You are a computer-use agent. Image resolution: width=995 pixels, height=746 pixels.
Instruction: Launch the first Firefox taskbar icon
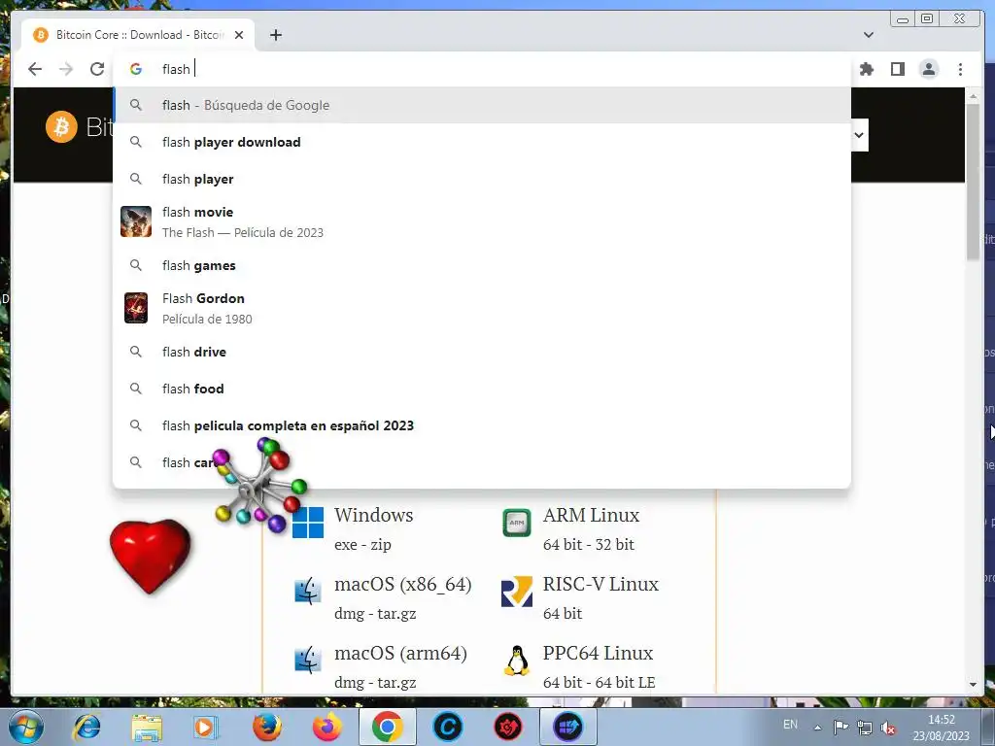[266, 727]
